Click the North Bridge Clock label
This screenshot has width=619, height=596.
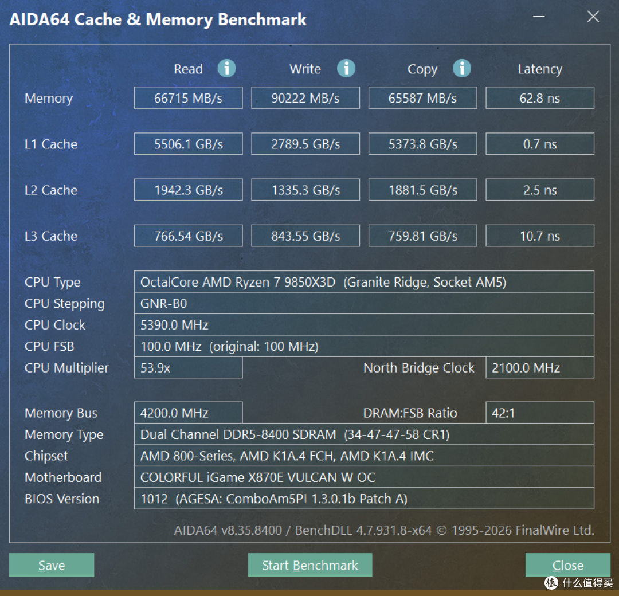coord(419,368)
